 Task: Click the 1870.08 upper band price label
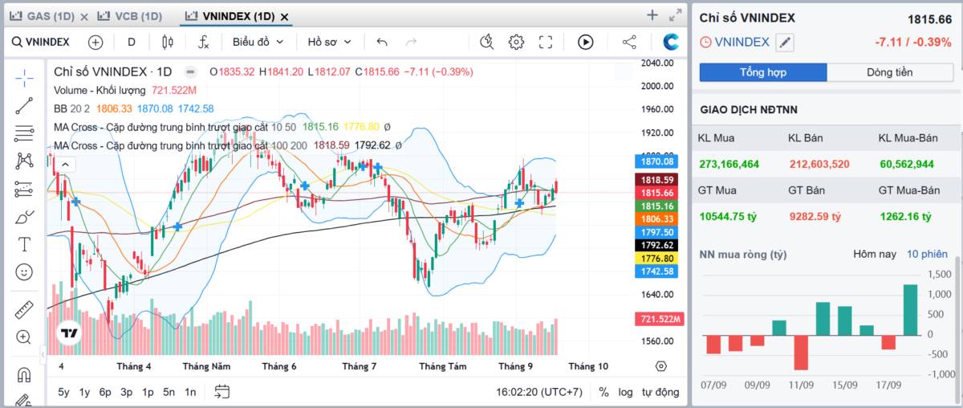(658, 161)
